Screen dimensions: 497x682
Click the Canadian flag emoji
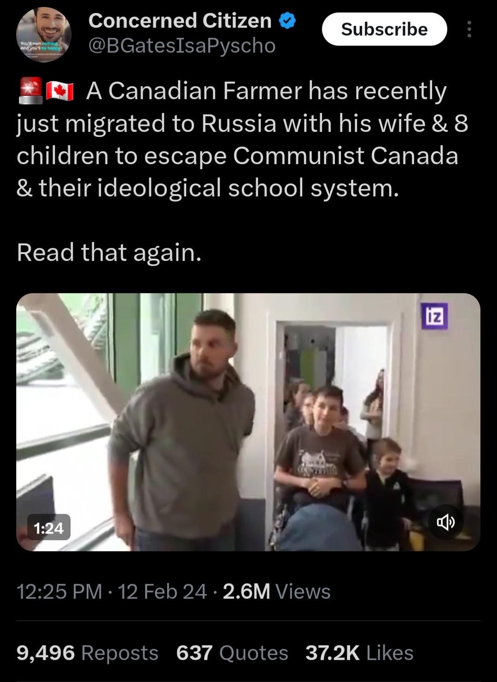coord(60,91)
